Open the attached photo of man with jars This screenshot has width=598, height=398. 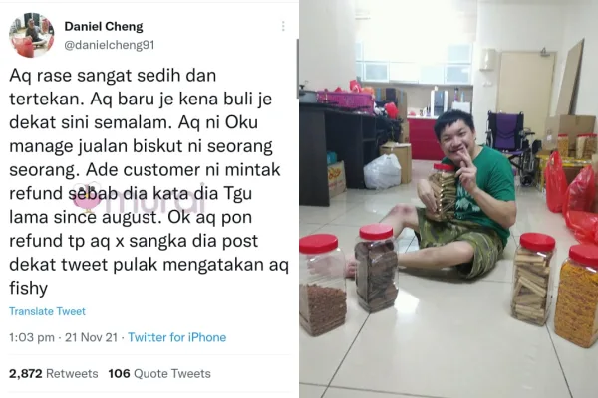pos(448,199)
